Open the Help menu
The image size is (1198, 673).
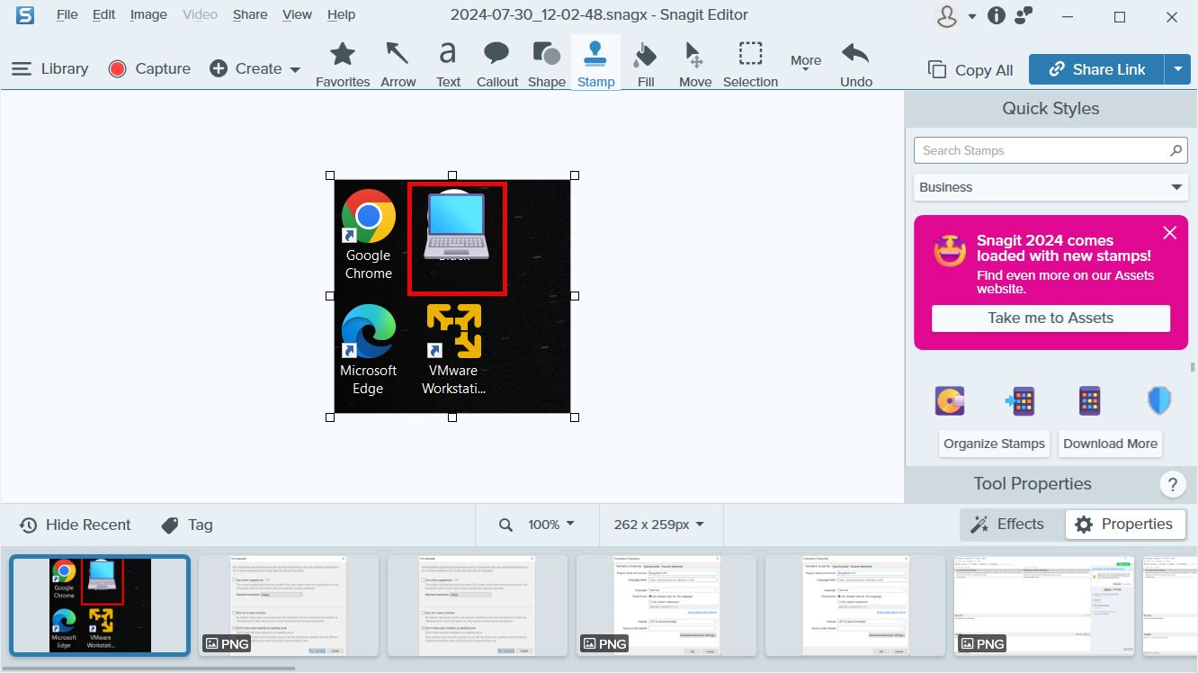tap(341, 14)
